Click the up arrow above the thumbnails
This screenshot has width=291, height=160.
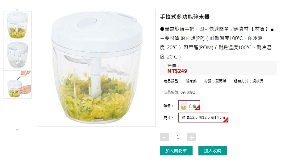[17, 10]
